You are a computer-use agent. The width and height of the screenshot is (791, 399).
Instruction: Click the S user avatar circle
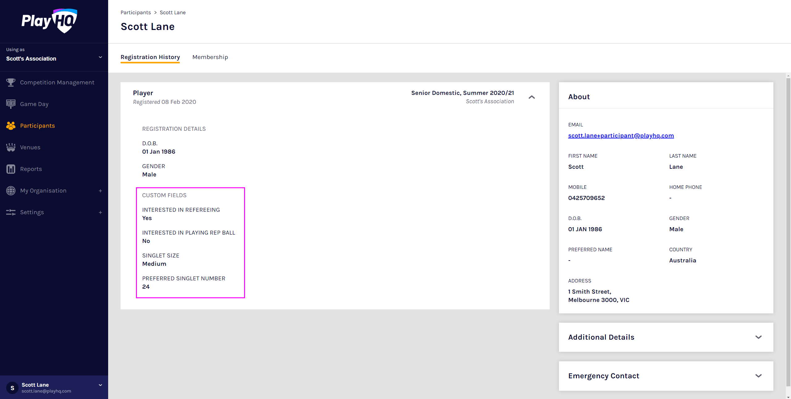pyautogui.click(x=12, y=388)
